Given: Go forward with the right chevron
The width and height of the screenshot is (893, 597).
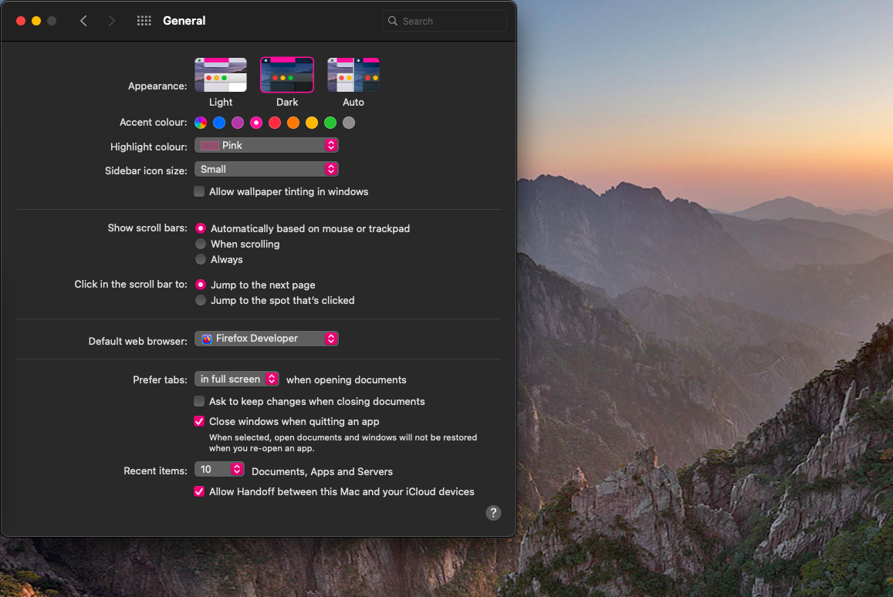Looking at the screenshot, I should (x=112, y=21).
